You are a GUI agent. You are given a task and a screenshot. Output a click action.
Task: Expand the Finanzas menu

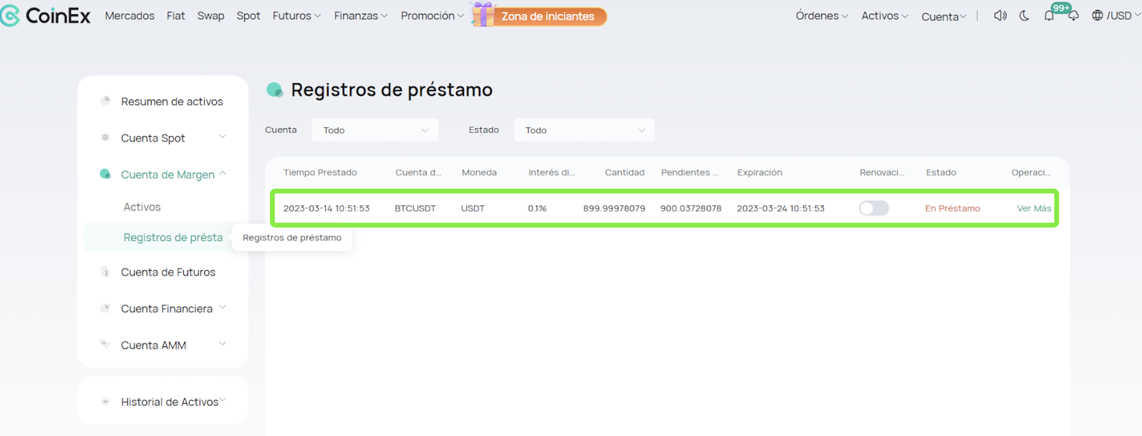coord(361,16)
